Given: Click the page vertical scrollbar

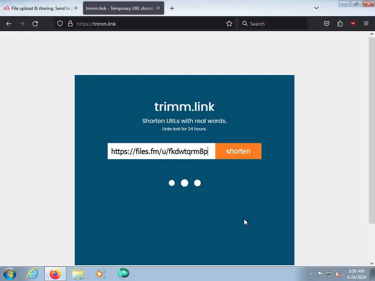Looking at the screenshot, I should click(x=372, y=130).
